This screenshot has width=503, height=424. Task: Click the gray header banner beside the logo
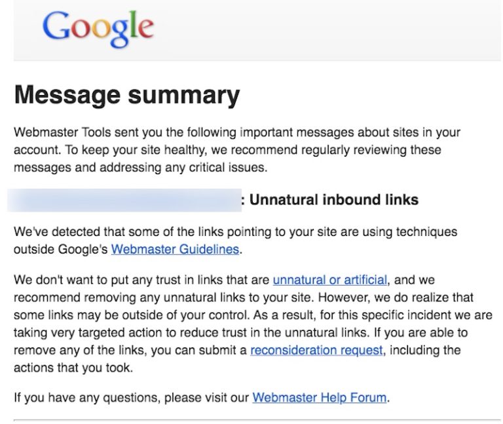pyautogui.click(x=327, y=30)
